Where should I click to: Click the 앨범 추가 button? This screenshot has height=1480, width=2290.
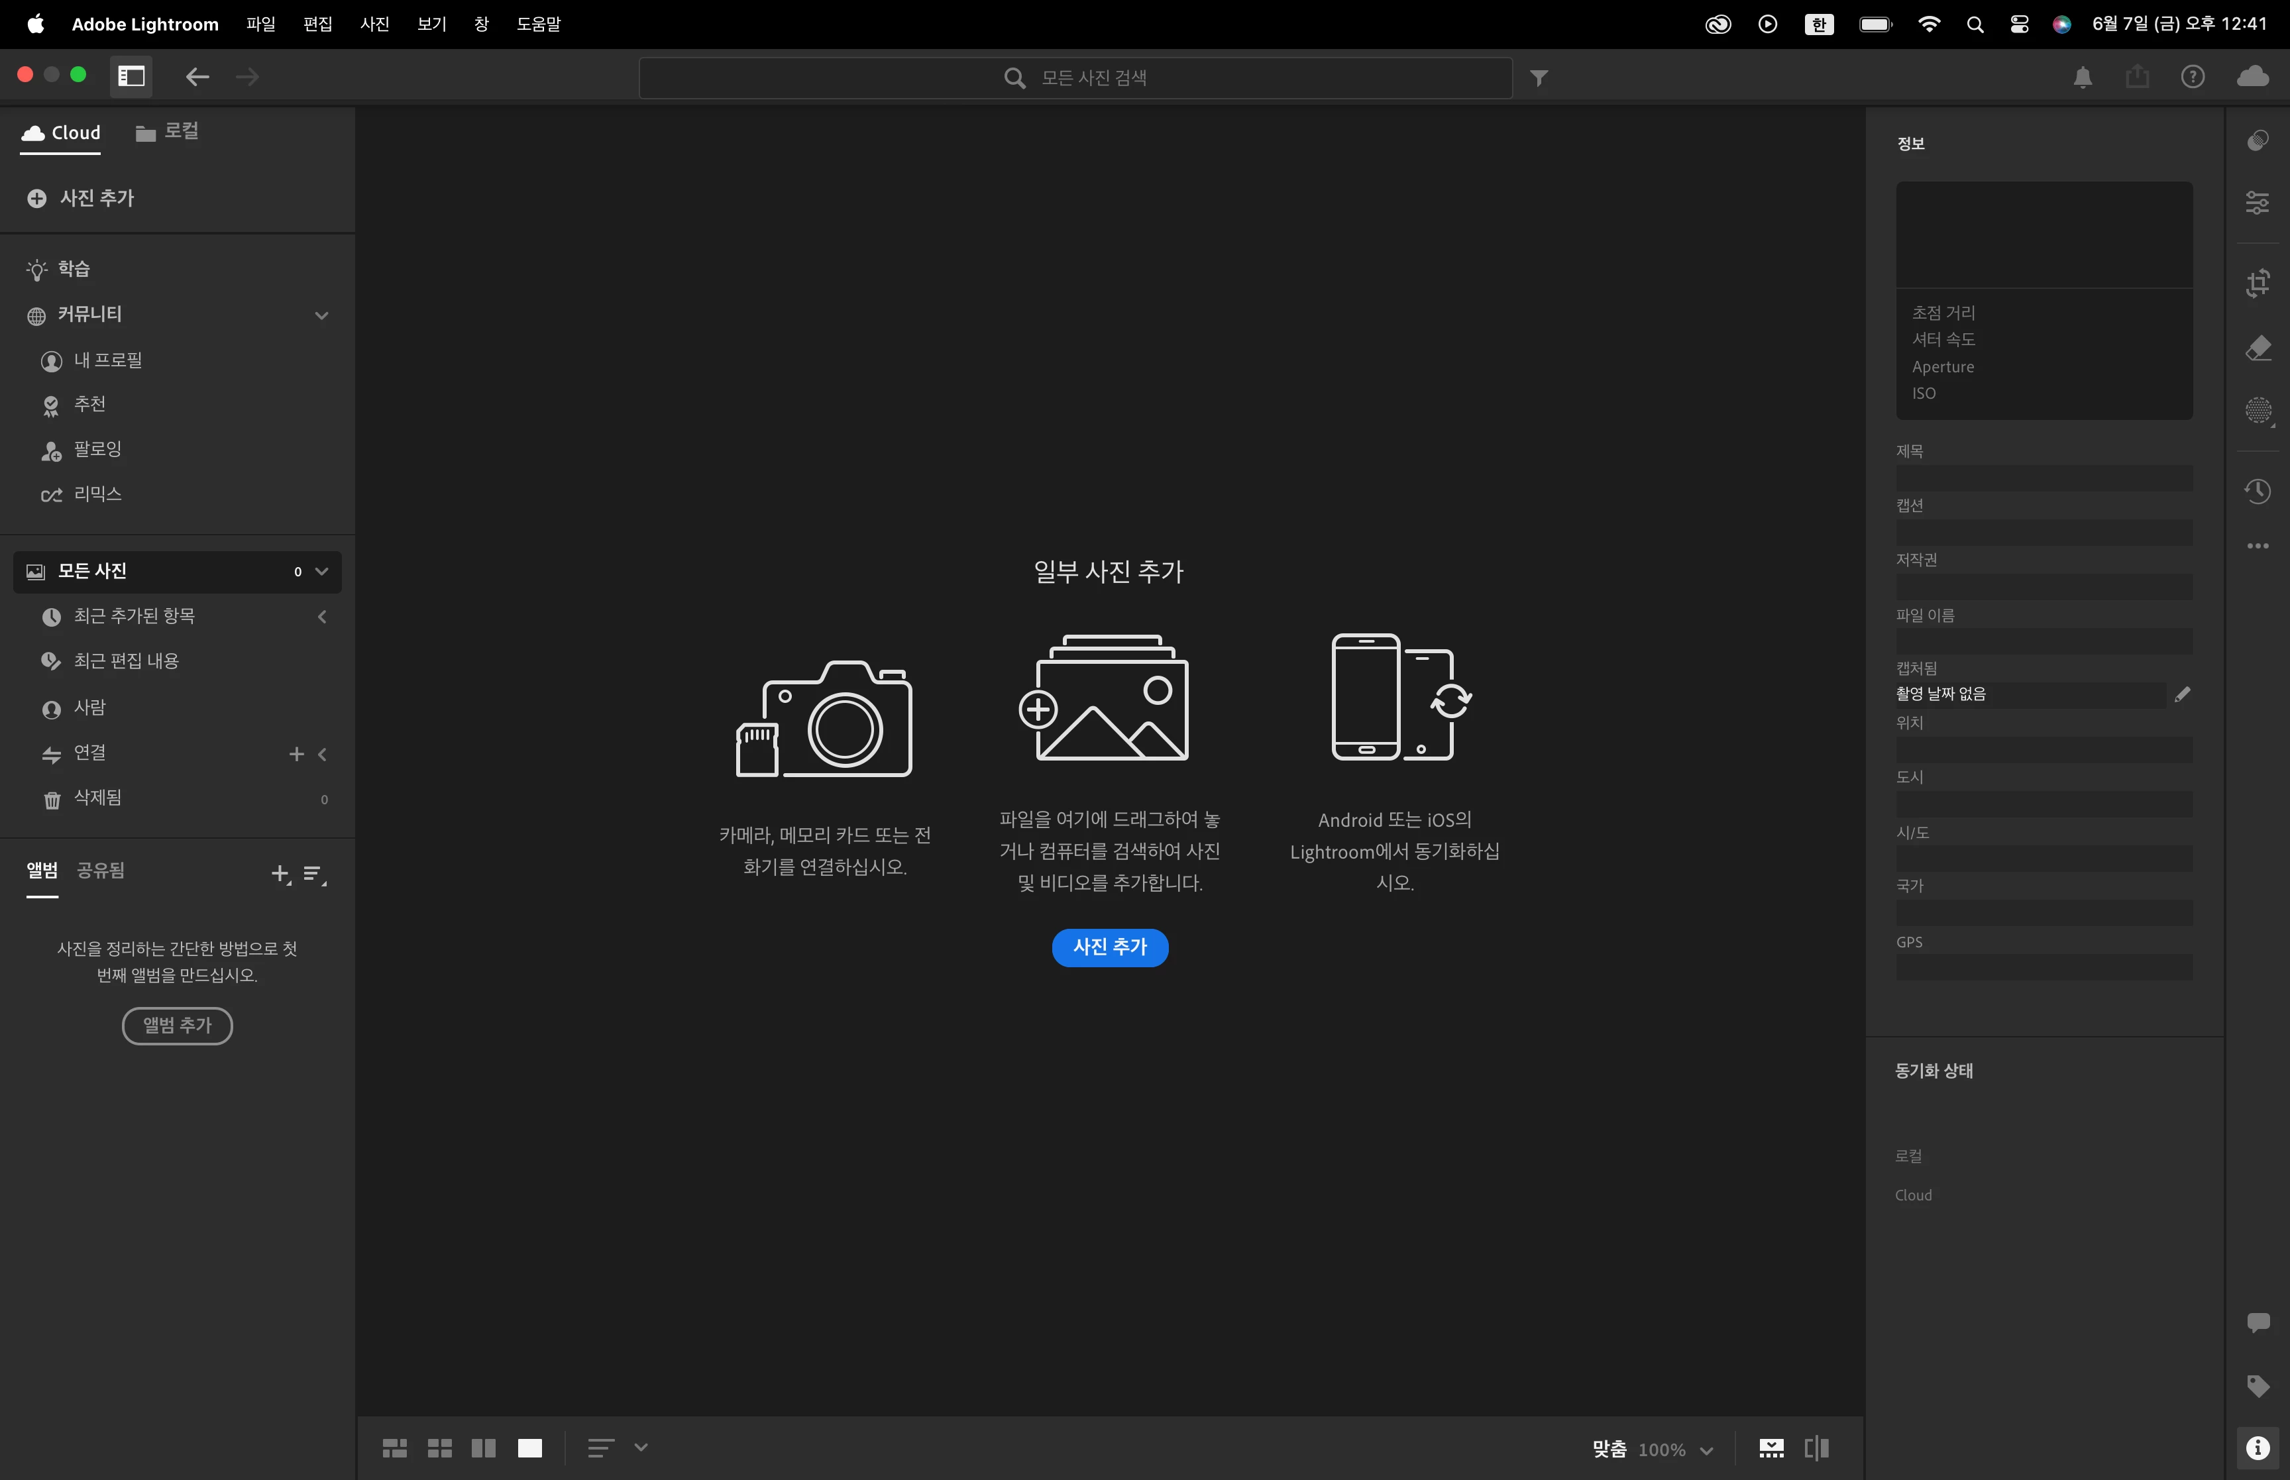[177, 1026]
